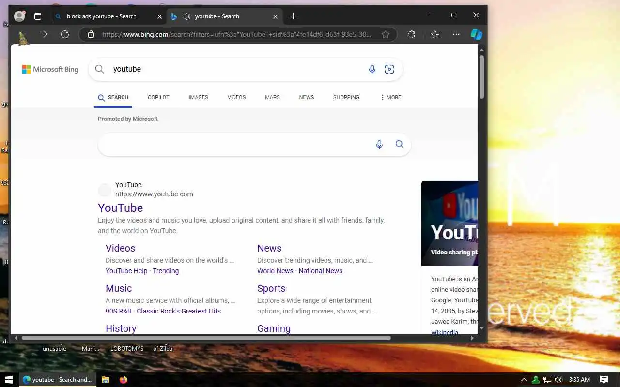Open File Explorer from taskbar
Viewport: 620px width, 387px height.
tap(106, 380)
